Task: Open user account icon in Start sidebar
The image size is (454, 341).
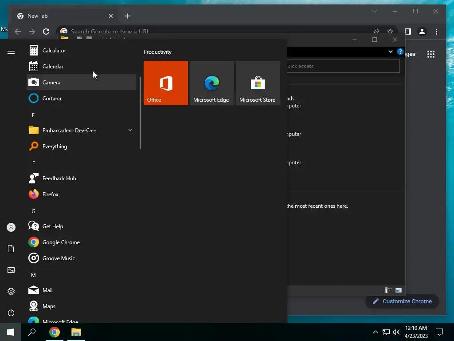Action: coord(11,227)
